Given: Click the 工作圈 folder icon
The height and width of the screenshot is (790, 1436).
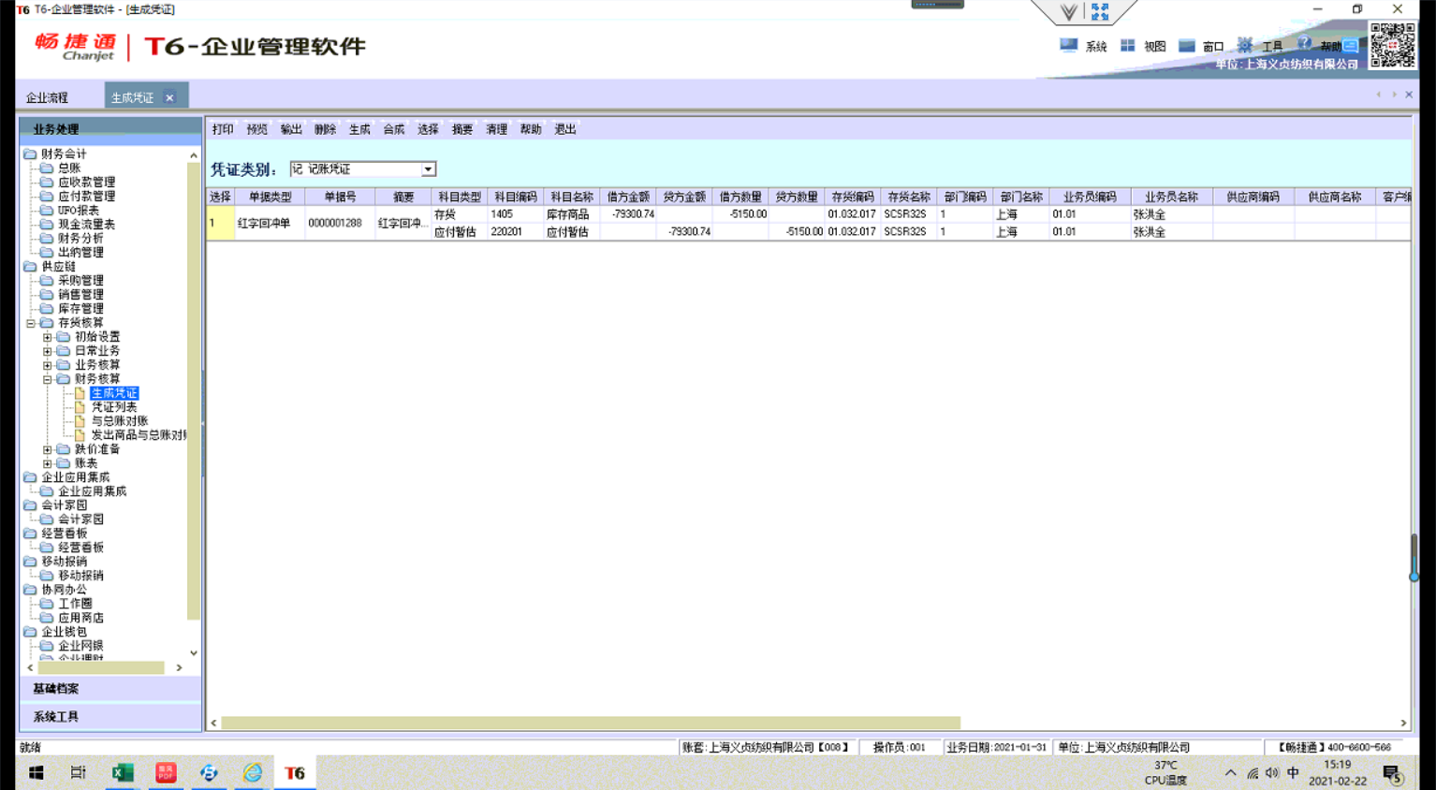Looking at the screenshot, I should pos(47,604).
